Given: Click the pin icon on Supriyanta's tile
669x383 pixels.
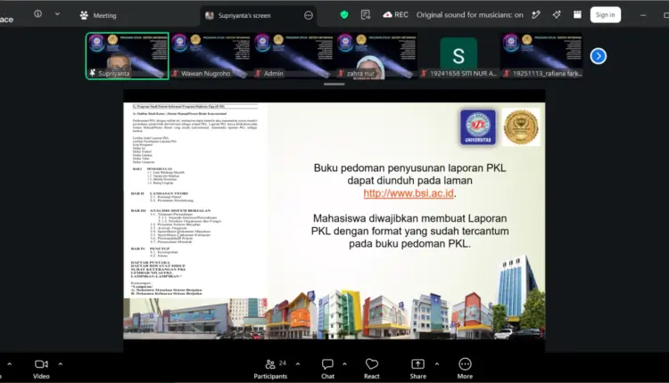Looking at the screenshot, I should [92, 73].
